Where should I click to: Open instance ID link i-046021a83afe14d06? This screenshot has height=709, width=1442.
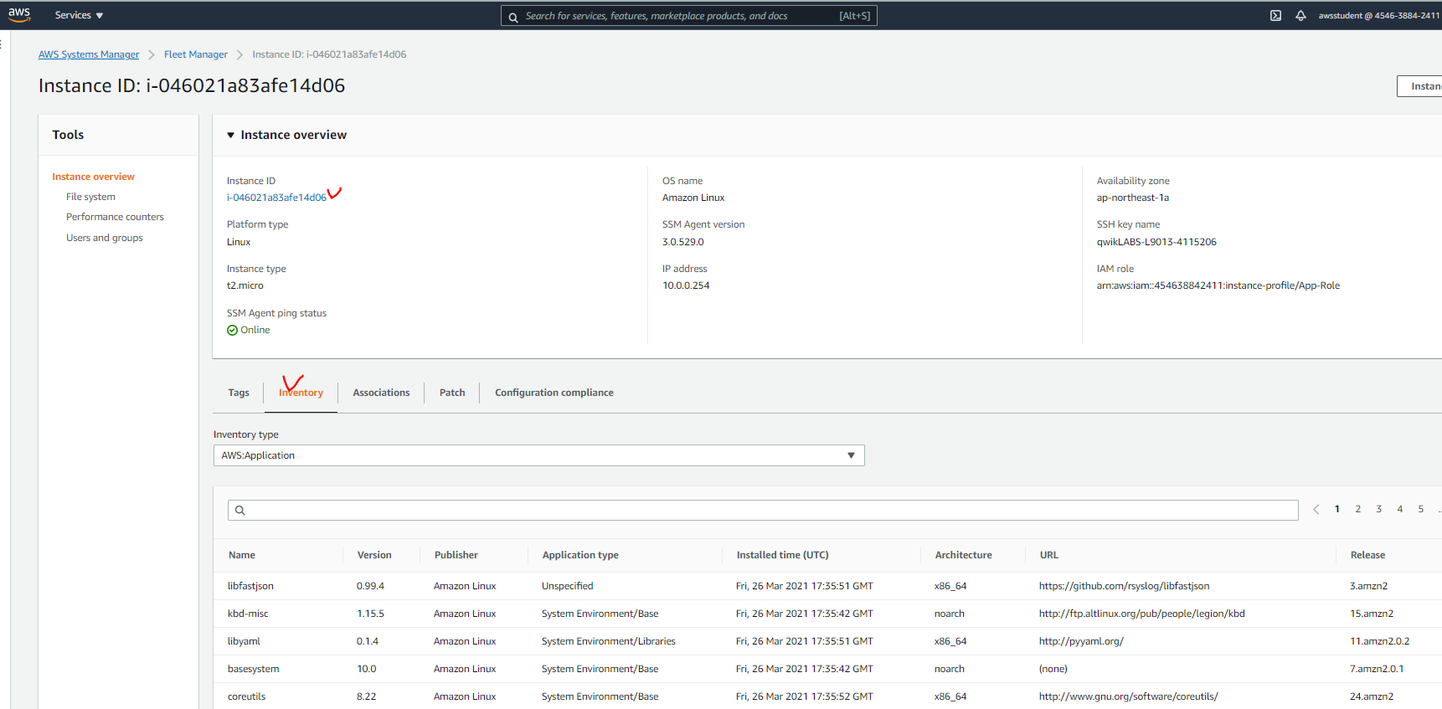[x=276, y=198]
